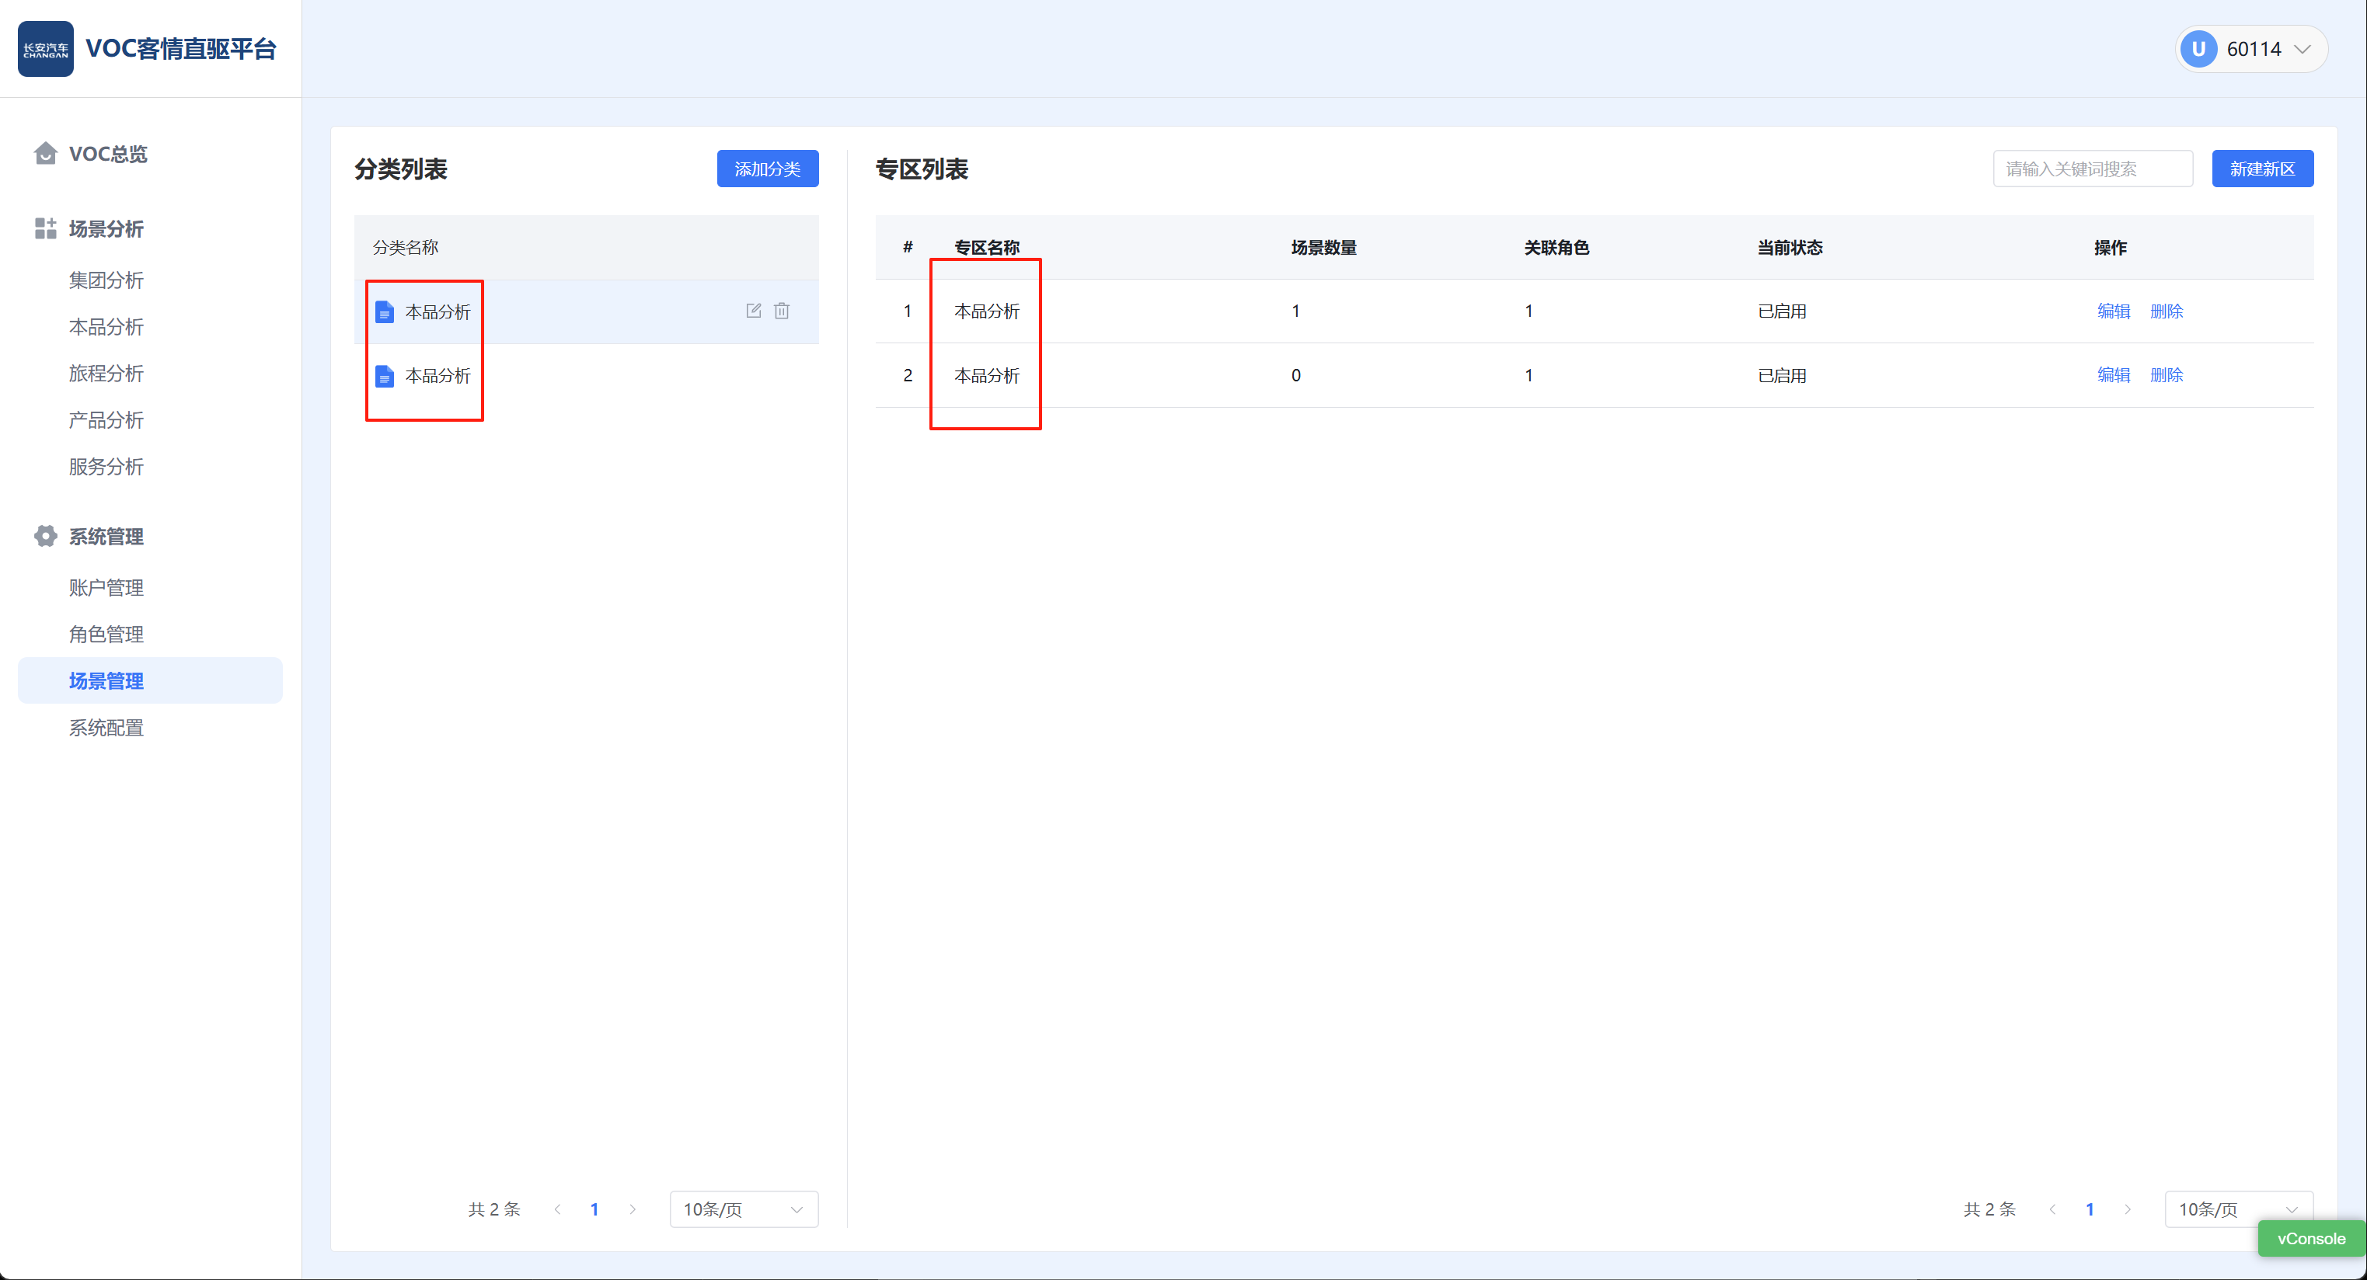Click edit icon on first category row
The width and height of the screenshot is (2367, 1280).
754,311
